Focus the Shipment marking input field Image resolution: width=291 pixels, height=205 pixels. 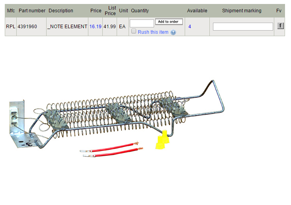pyautogui.click(x=243, y=27)
